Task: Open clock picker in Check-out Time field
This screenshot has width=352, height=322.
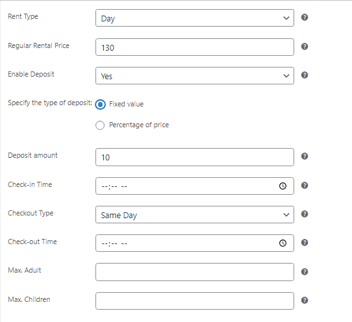Action: tap(283, 243)
